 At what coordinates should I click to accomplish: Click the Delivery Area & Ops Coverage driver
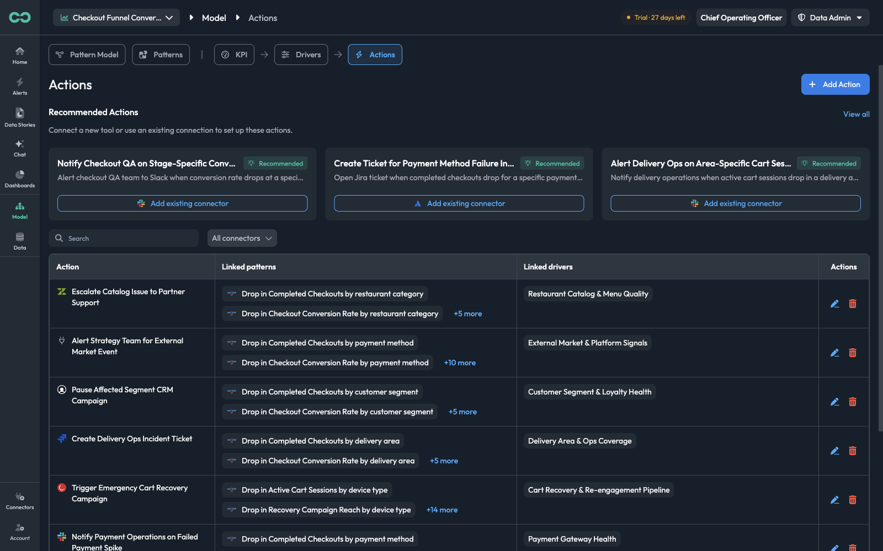(x=579, y=441)
